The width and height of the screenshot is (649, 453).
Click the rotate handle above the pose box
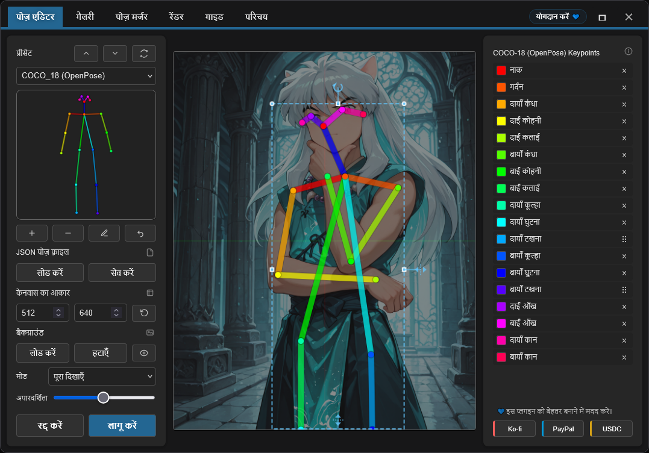click(338, 88)
